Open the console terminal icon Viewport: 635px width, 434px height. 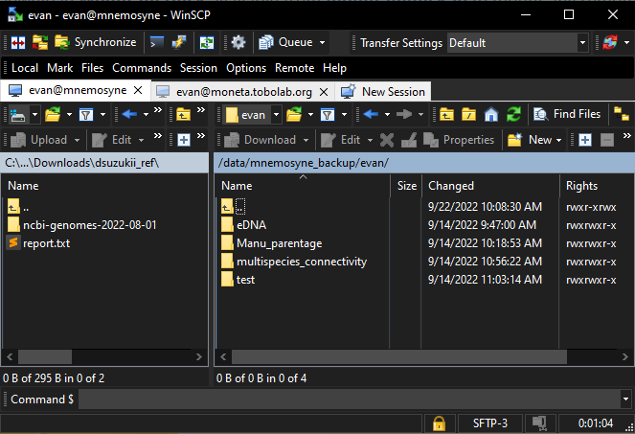pyautogui.click(x=157, y=42)
